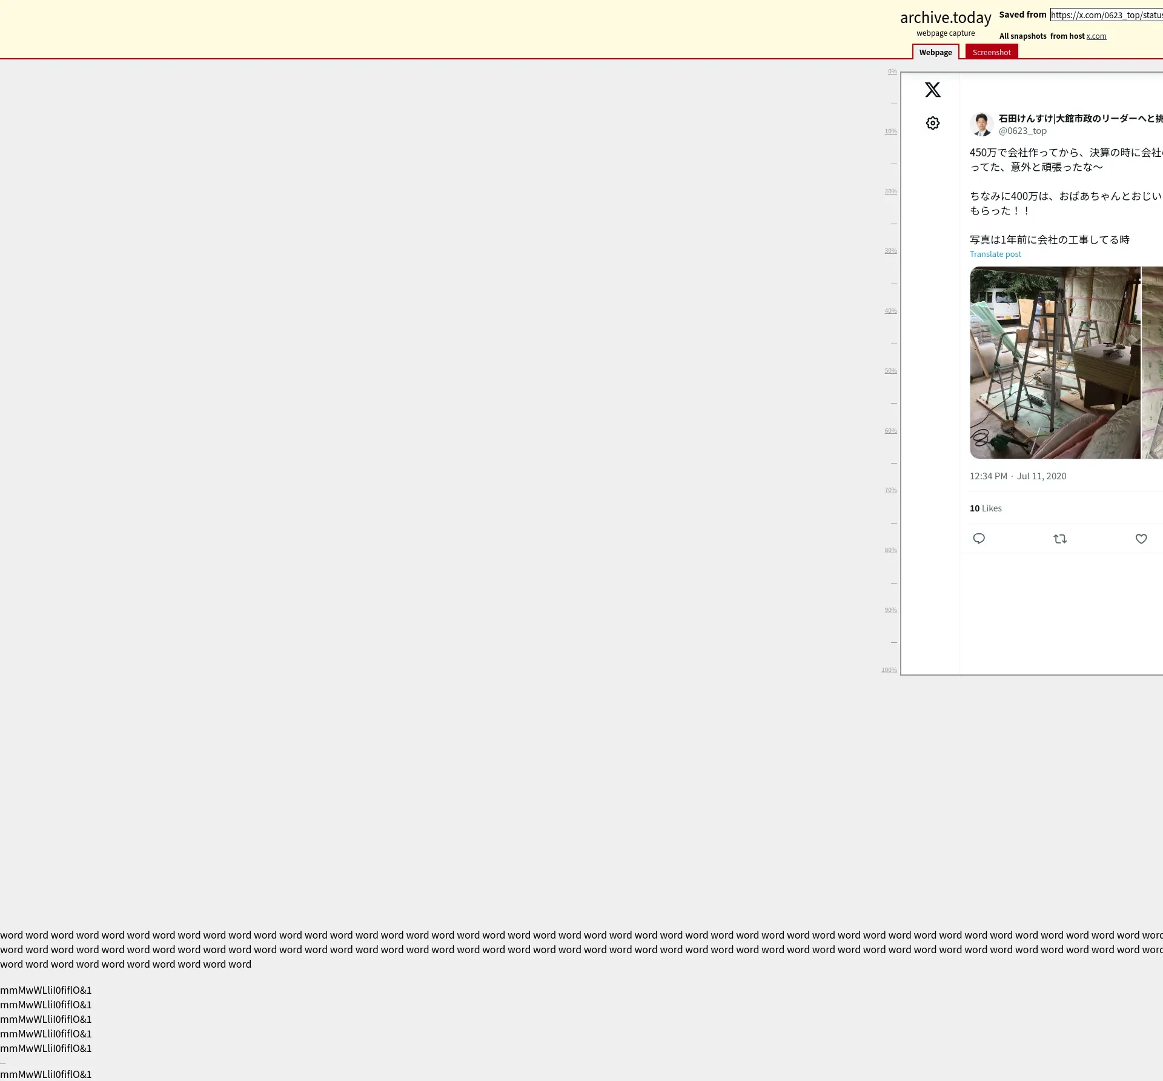This screenshot has height=1081, width=1163.
Task: Switch to the Screenshot tab
Action: (991, 53)
